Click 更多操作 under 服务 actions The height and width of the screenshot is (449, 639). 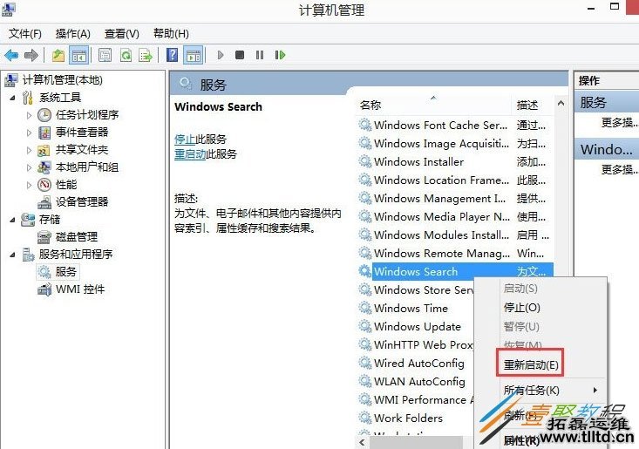click(619, 122)
